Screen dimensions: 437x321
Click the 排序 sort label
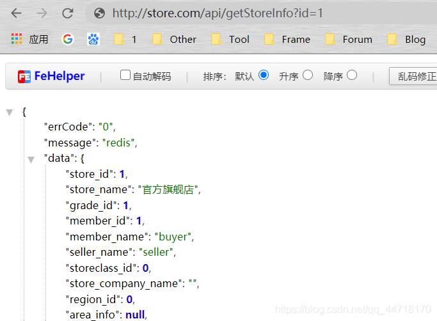213,76
